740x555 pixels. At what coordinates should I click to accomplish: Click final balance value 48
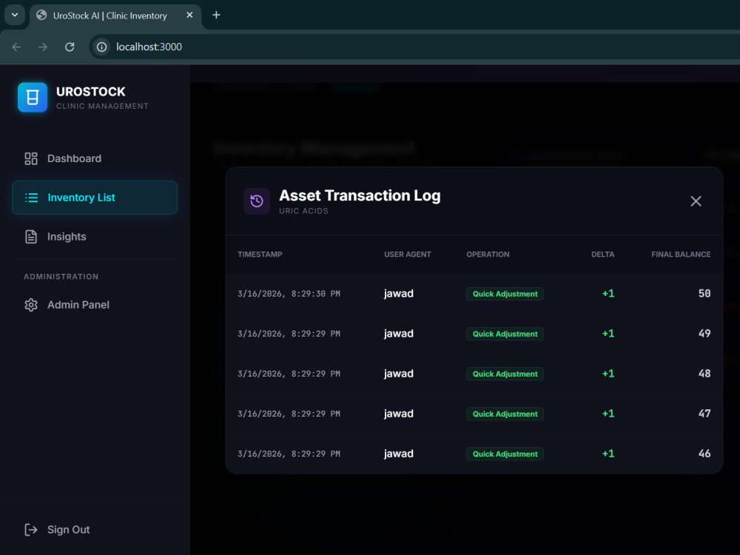click(704, 374)
